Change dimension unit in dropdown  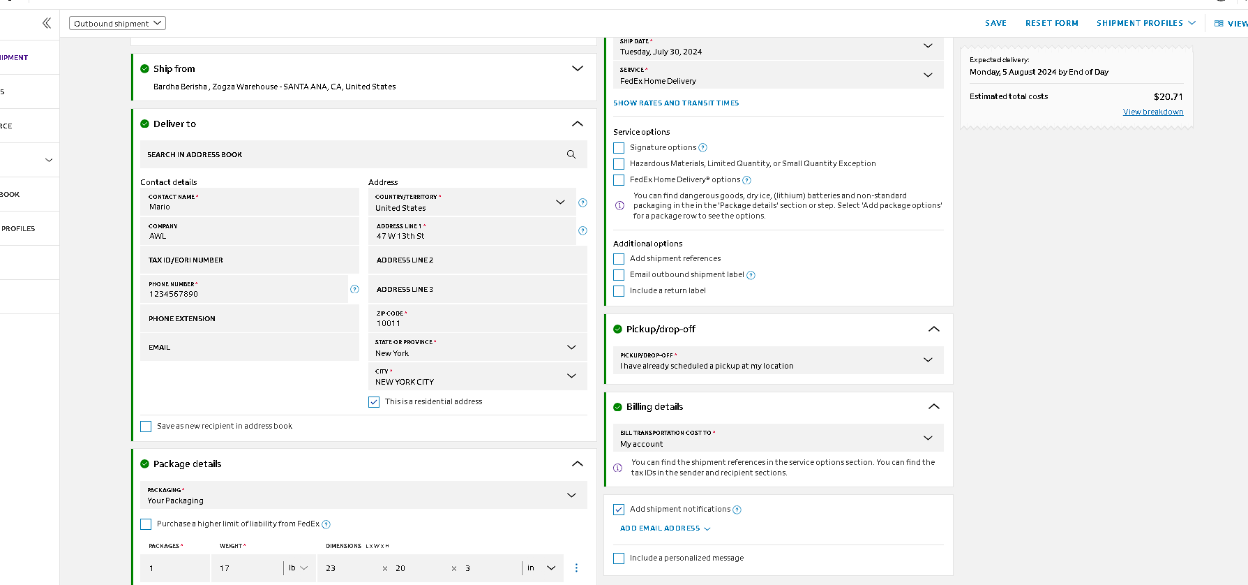click(x=541, y=568)
